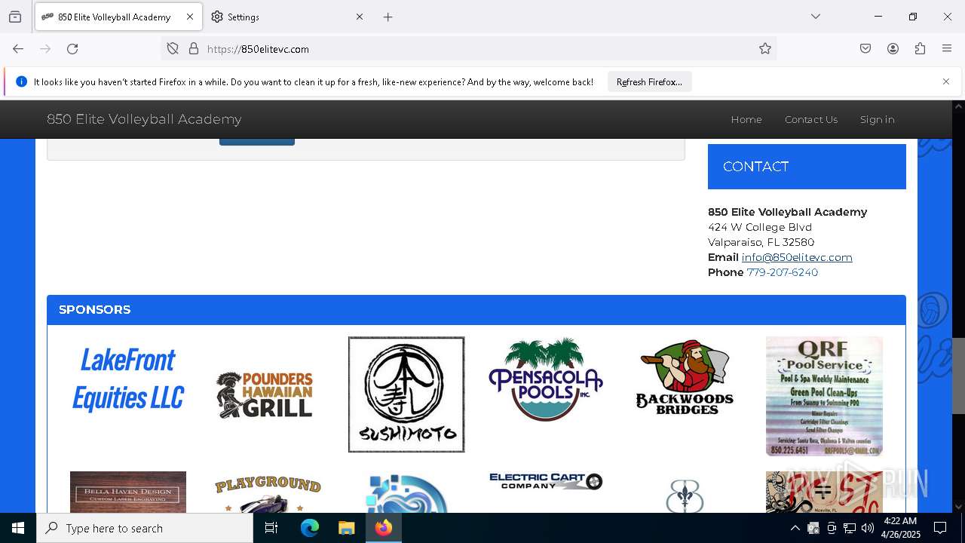This screenshot has height=543, width=965.
Task: Select the 850 Elite Volleyball Academy tab
Action: 118,17
